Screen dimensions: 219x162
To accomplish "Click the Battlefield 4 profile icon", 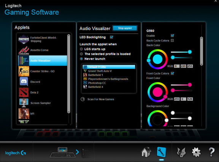I will pos(85,87).
